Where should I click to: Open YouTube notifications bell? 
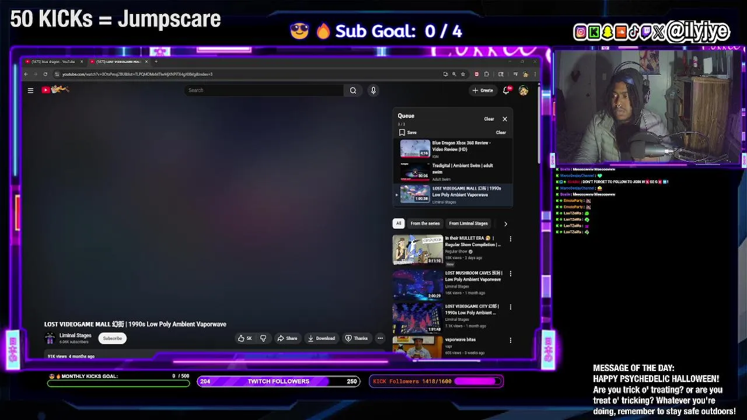506,90
